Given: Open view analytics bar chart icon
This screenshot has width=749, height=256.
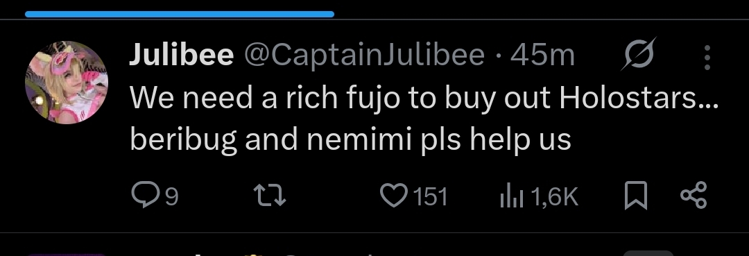Looking at the screenshot, I should [512, 197].
